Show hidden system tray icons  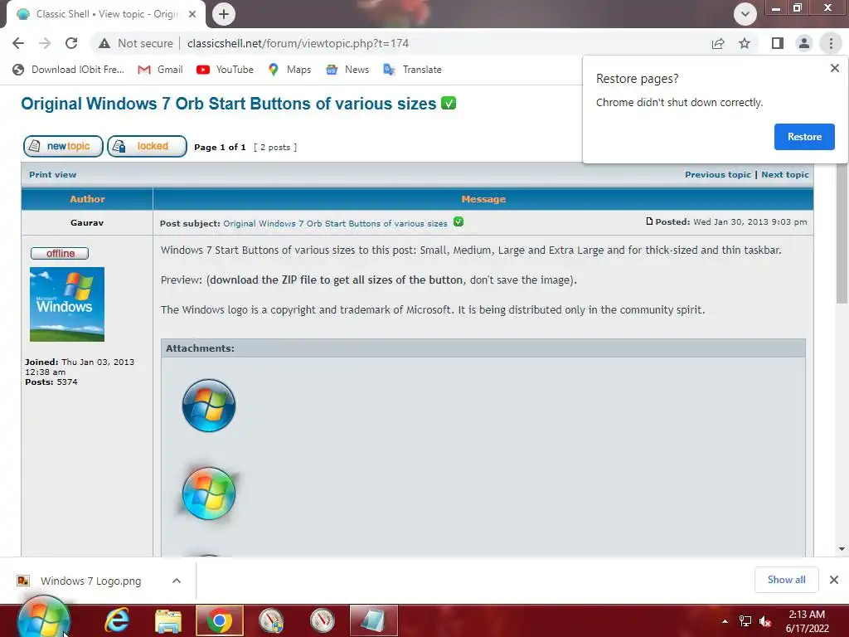click(x=725, y=621)
